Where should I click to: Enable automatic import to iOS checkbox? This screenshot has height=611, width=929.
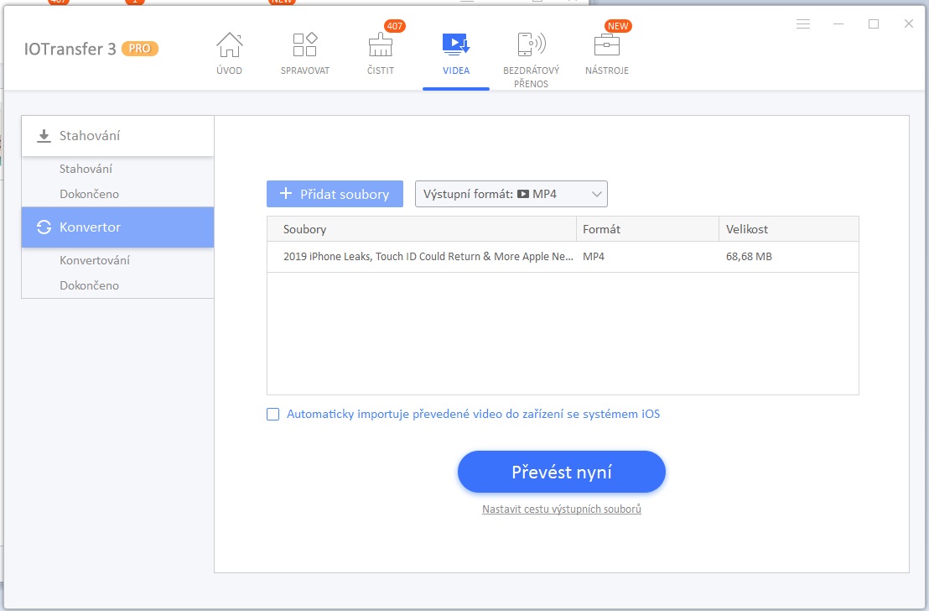click(272, 414)
